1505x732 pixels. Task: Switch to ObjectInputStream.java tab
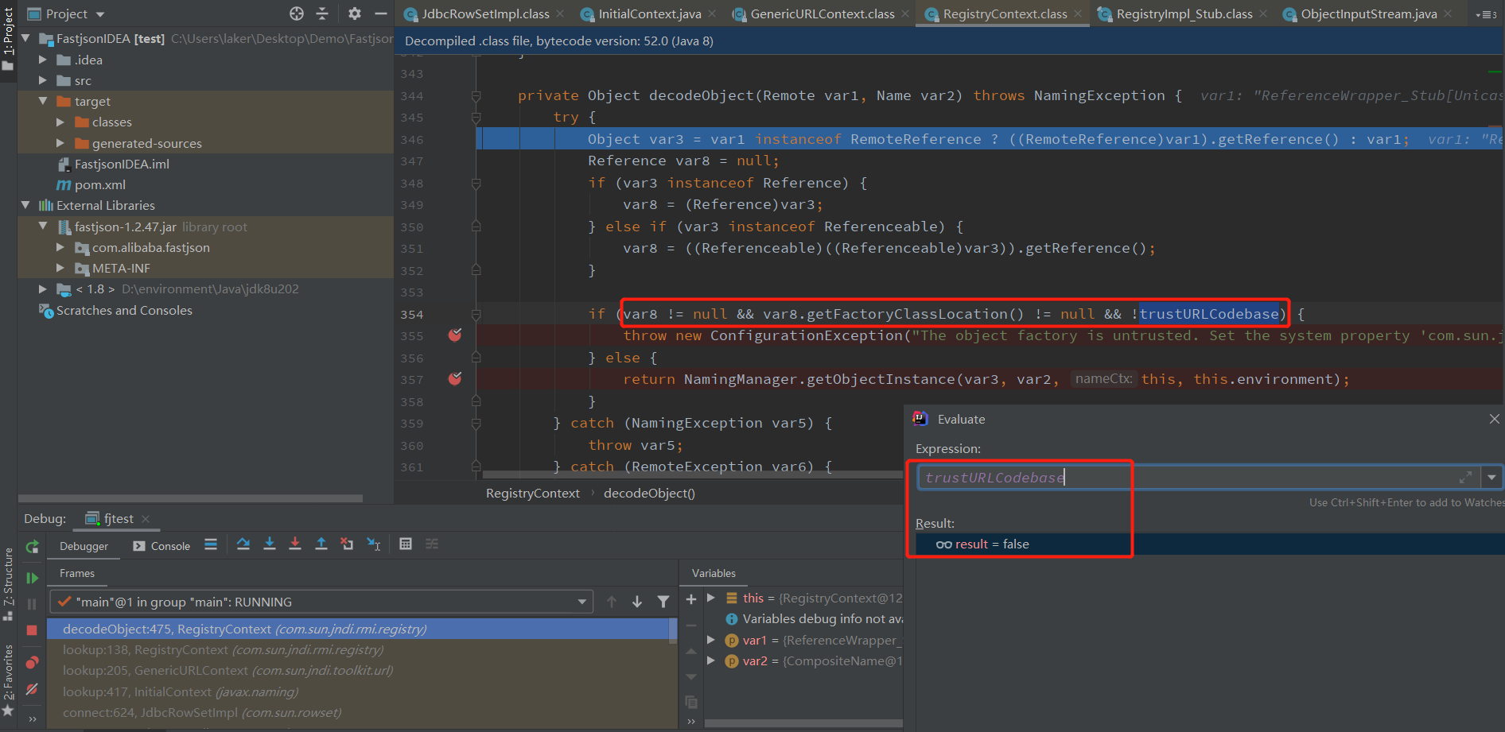coord(1368,14)
